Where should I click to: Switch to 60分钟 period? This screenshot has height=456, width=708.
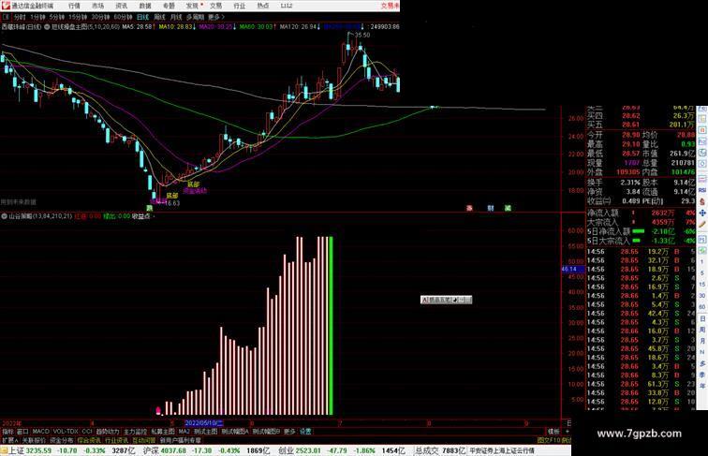123,17
